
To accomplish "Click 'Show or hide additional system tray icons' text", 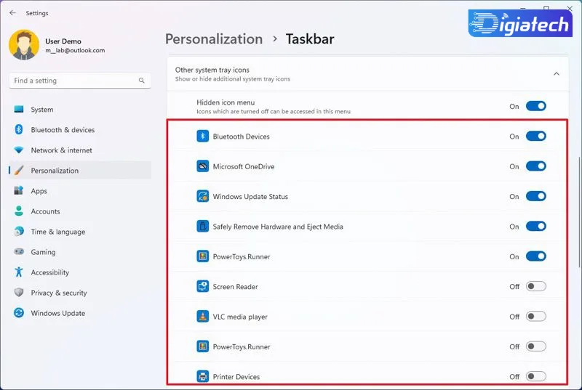I will [233, 79].
